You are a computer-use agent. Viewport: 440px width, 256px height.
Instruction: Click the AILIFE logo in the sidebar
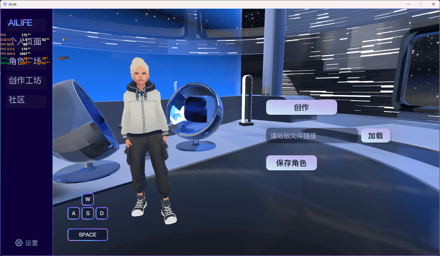[20, 23]
